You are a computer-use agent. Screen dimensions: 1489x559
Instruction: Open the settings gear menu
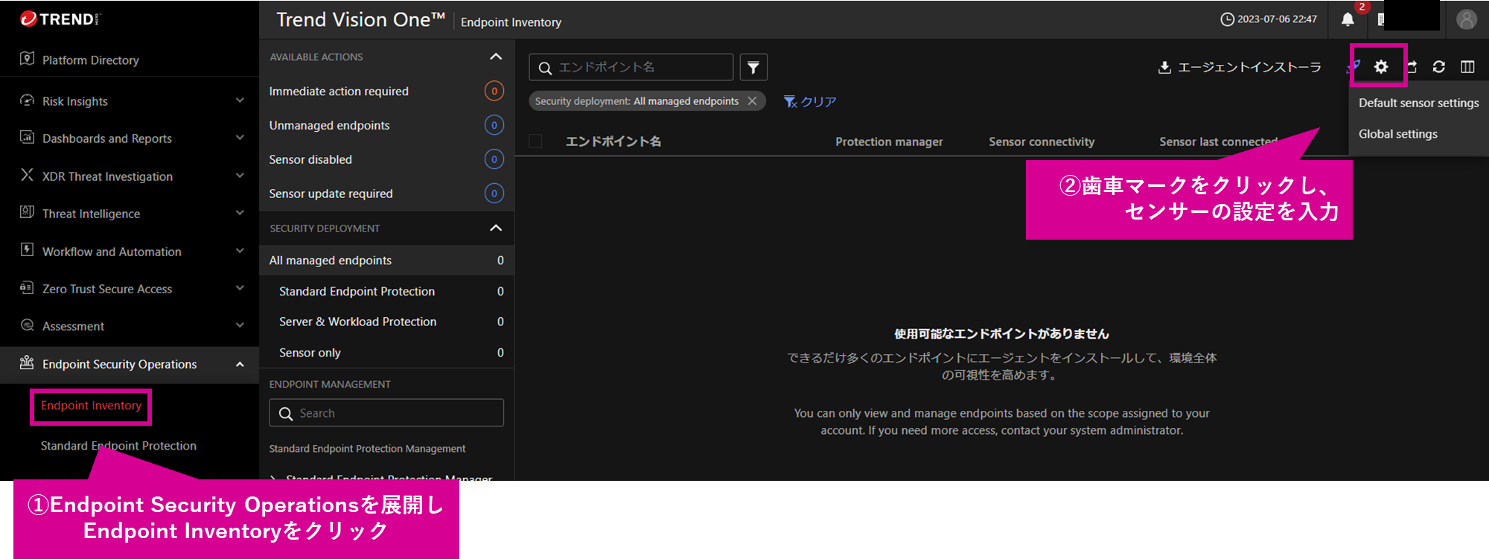(1381, 67)
